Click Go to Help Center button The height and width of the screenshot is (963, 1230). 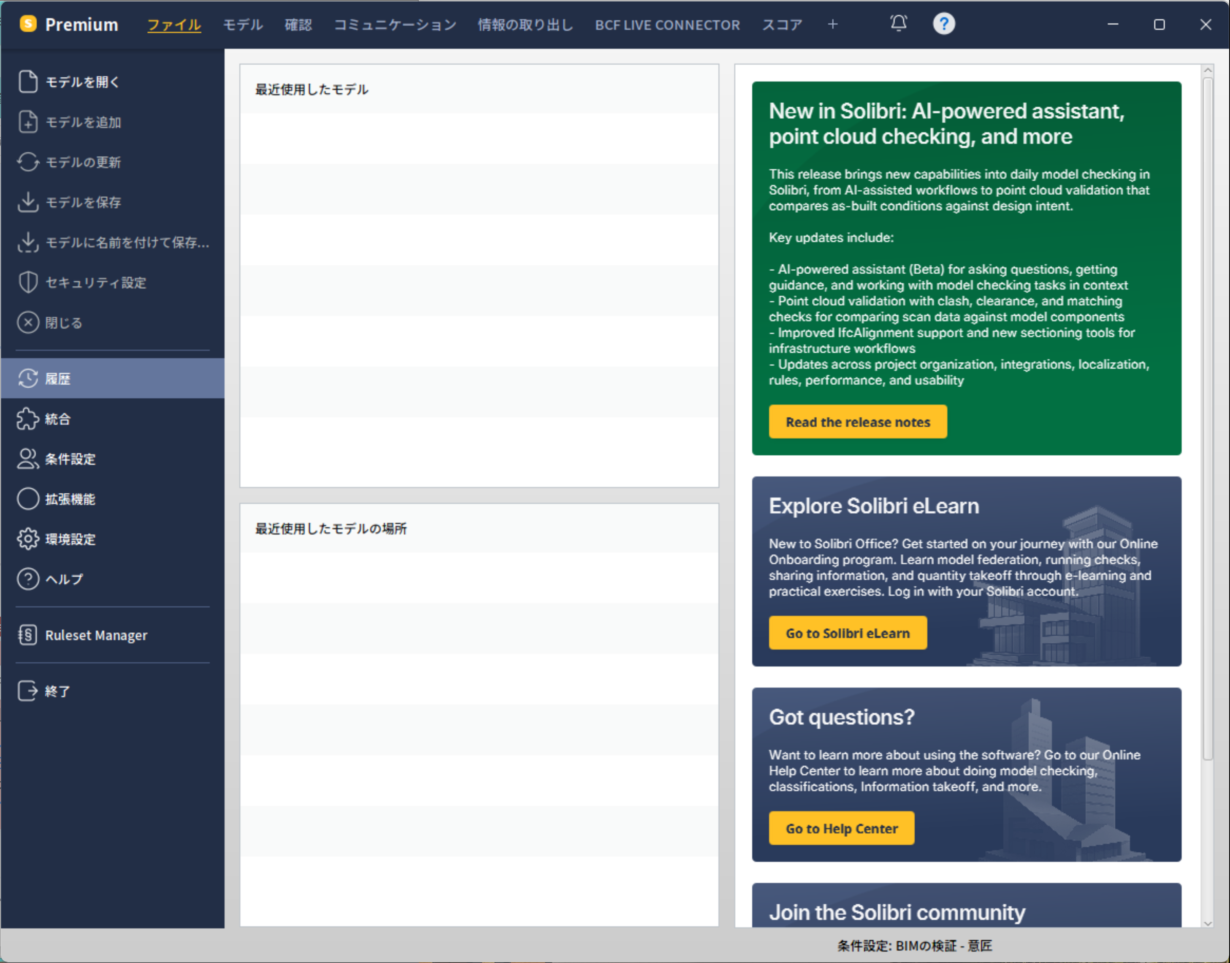841,828
